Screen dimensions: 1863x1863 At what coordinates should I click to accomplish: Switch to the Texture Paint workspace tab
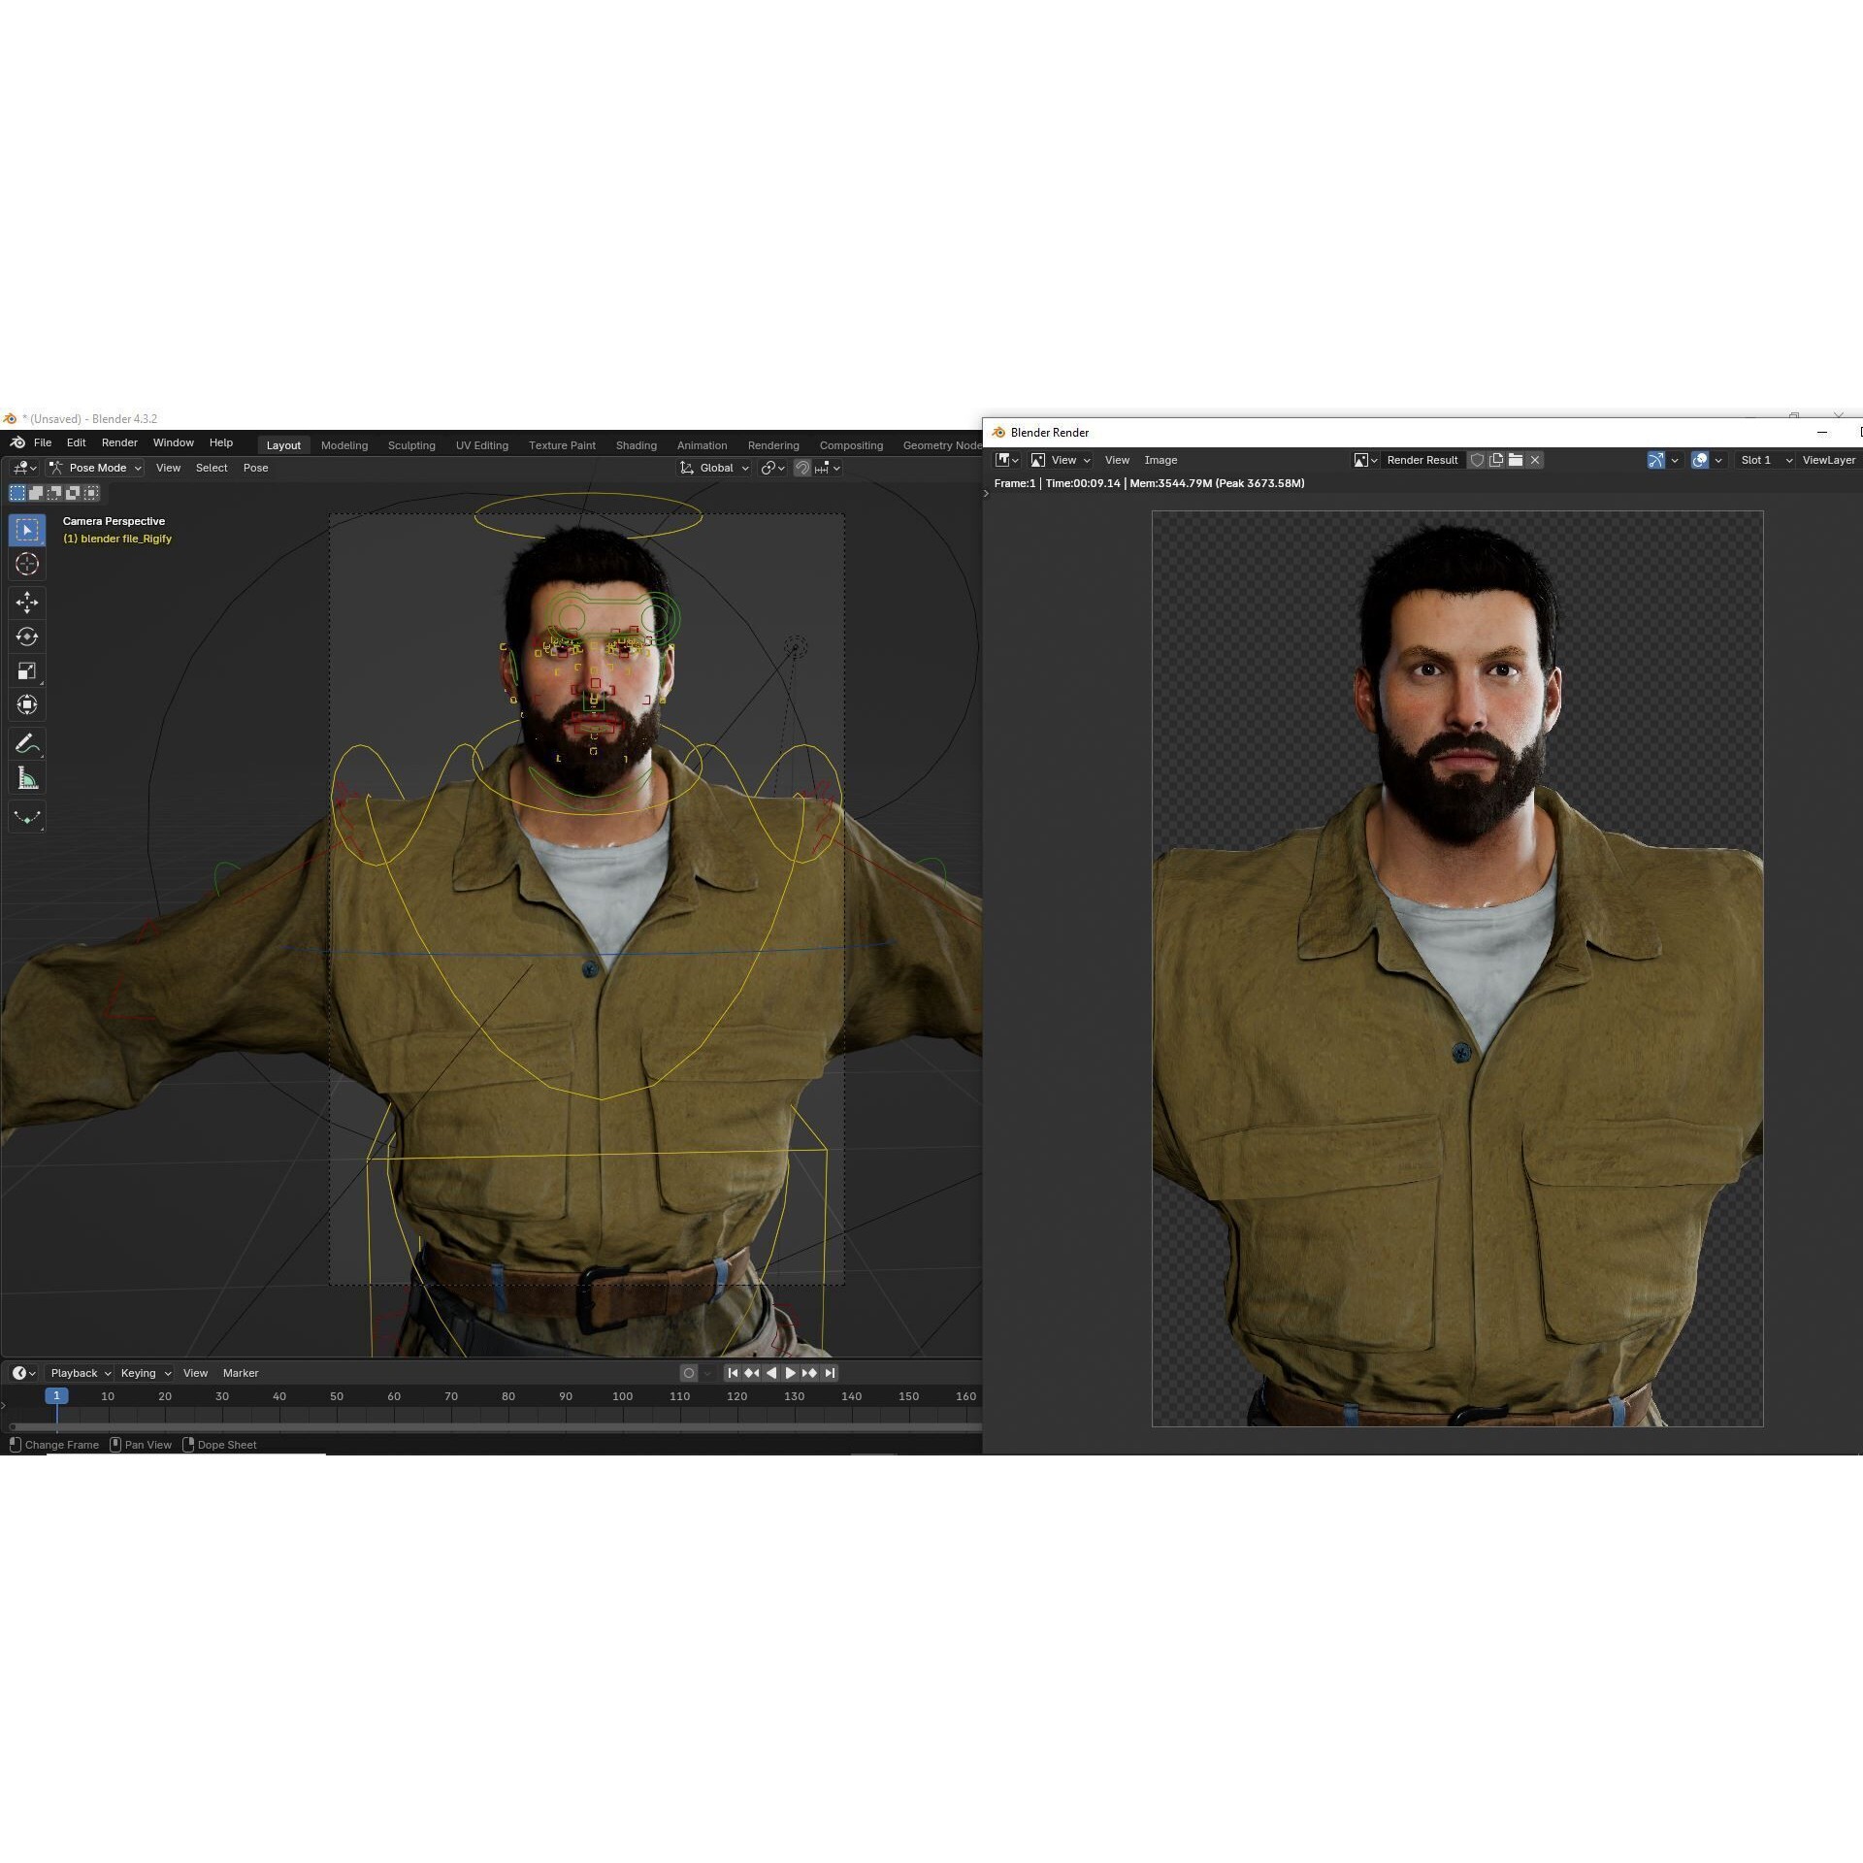562,445
